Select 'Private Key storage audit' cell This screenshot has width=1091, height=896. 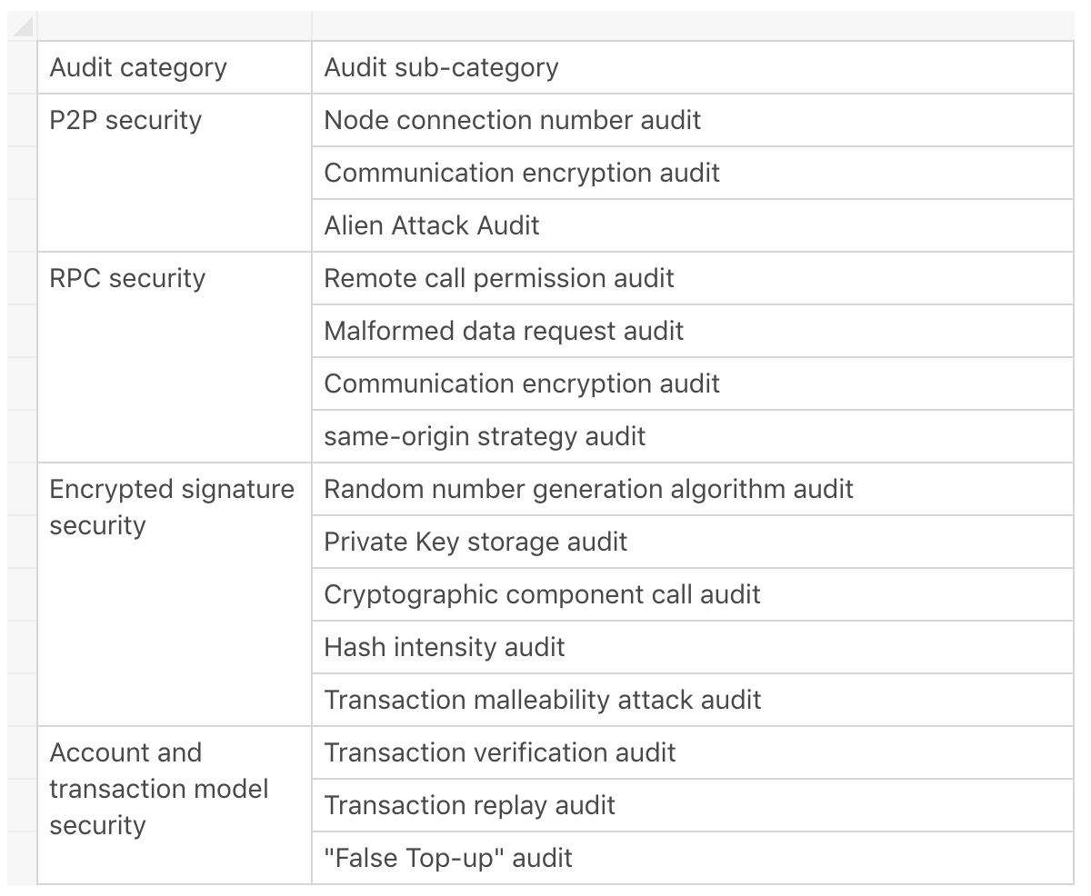pyautogui.click(x=693, y=542)
